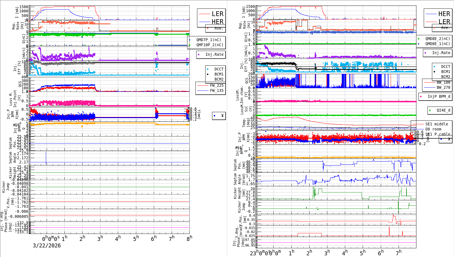This screenshot has height=257, width=454.
Task: Select the Ave. legend entry in the right plot
Action: click(x=446, y=28)
